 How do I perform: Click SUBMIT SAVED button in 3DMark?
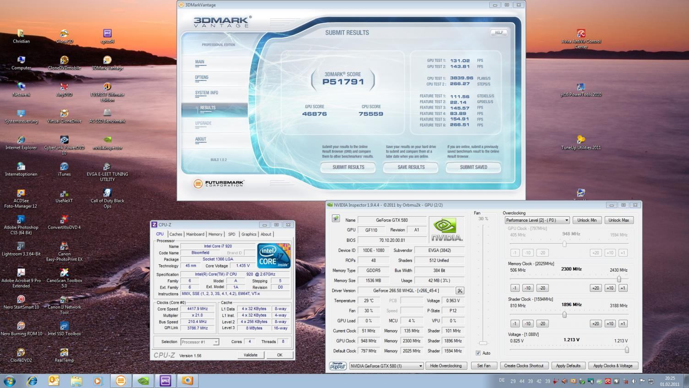point(473,167)
